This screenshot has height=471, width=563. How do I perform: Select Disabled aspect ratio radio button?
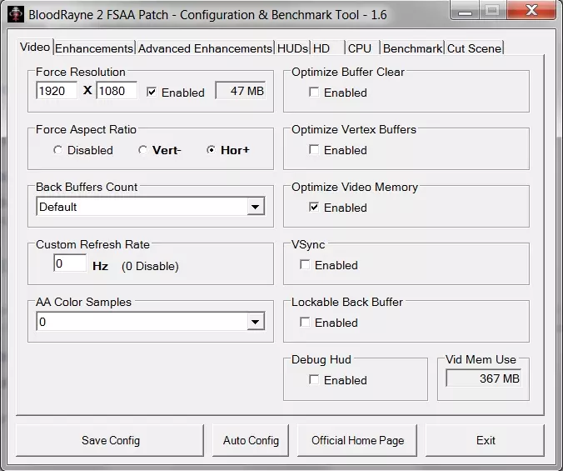click(x=57, y=150)
